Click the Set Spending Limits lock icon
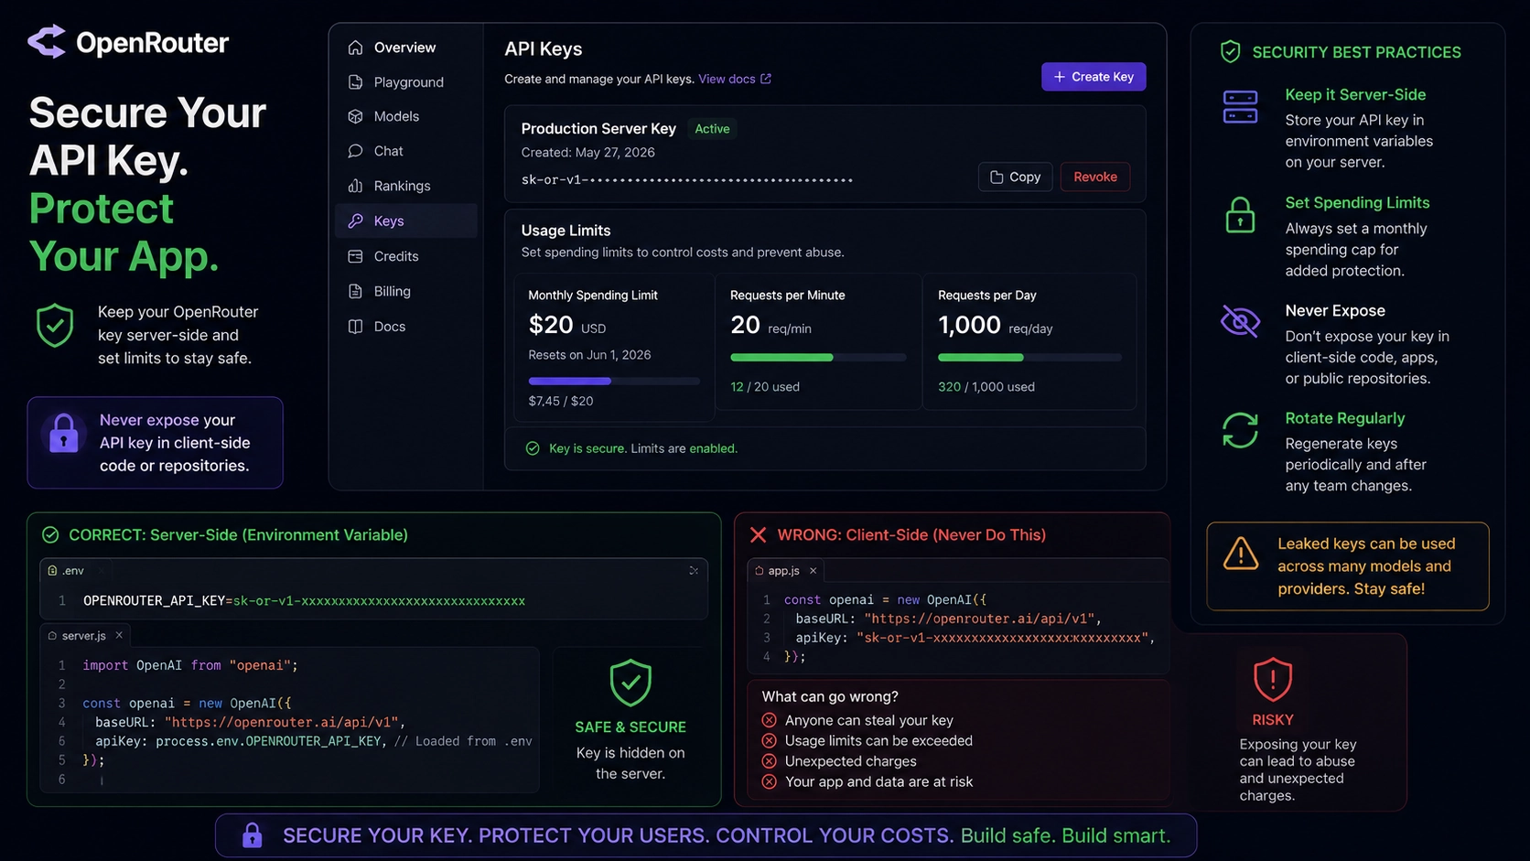The height and width of the screenshot is (861, 1530). pyautogui.click(x=1240, y=215)
